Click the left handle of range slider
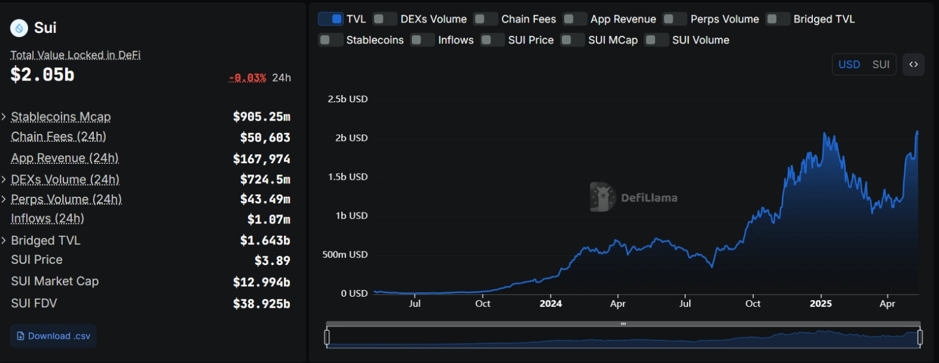Screen dimensions: 939x363 point(327,337)
